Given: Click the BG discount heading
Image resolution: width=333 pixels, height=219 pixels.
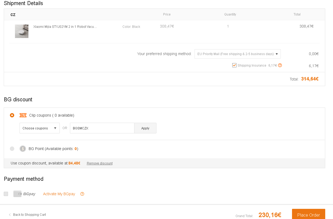Looking at the screenshot, I should point(18,99).
